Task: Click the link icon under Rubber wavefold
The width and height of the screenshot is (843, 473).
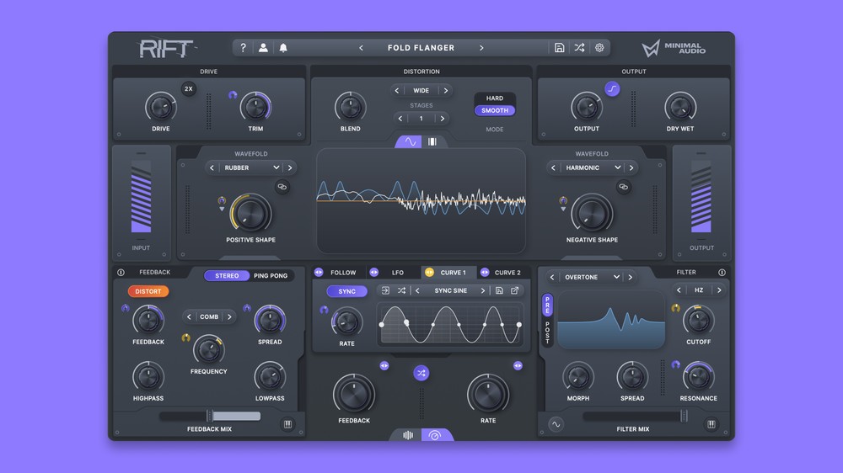Action: pyautogui.click(x=282, y=187)
